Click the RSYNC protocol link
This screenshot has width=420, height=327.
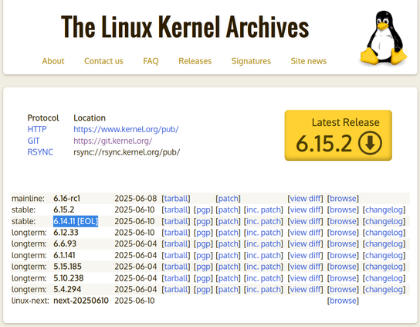[x=40, y=152]
